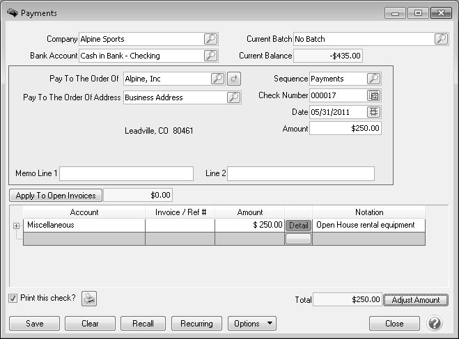This screenshot has height=339, width=459.
Task: Click Check Number picker icon
Action: [x=374, y=95]
